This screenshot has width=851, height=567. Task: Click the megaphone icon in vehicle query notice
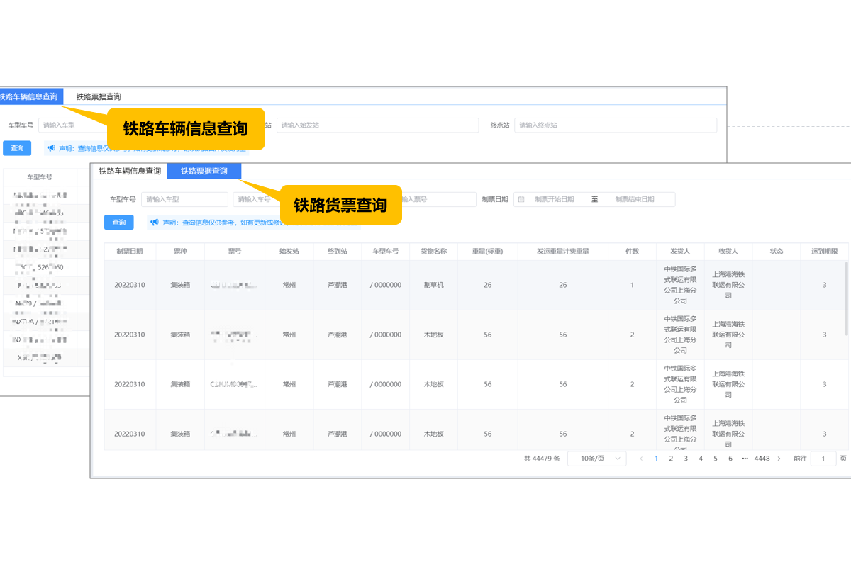[51, 148]
